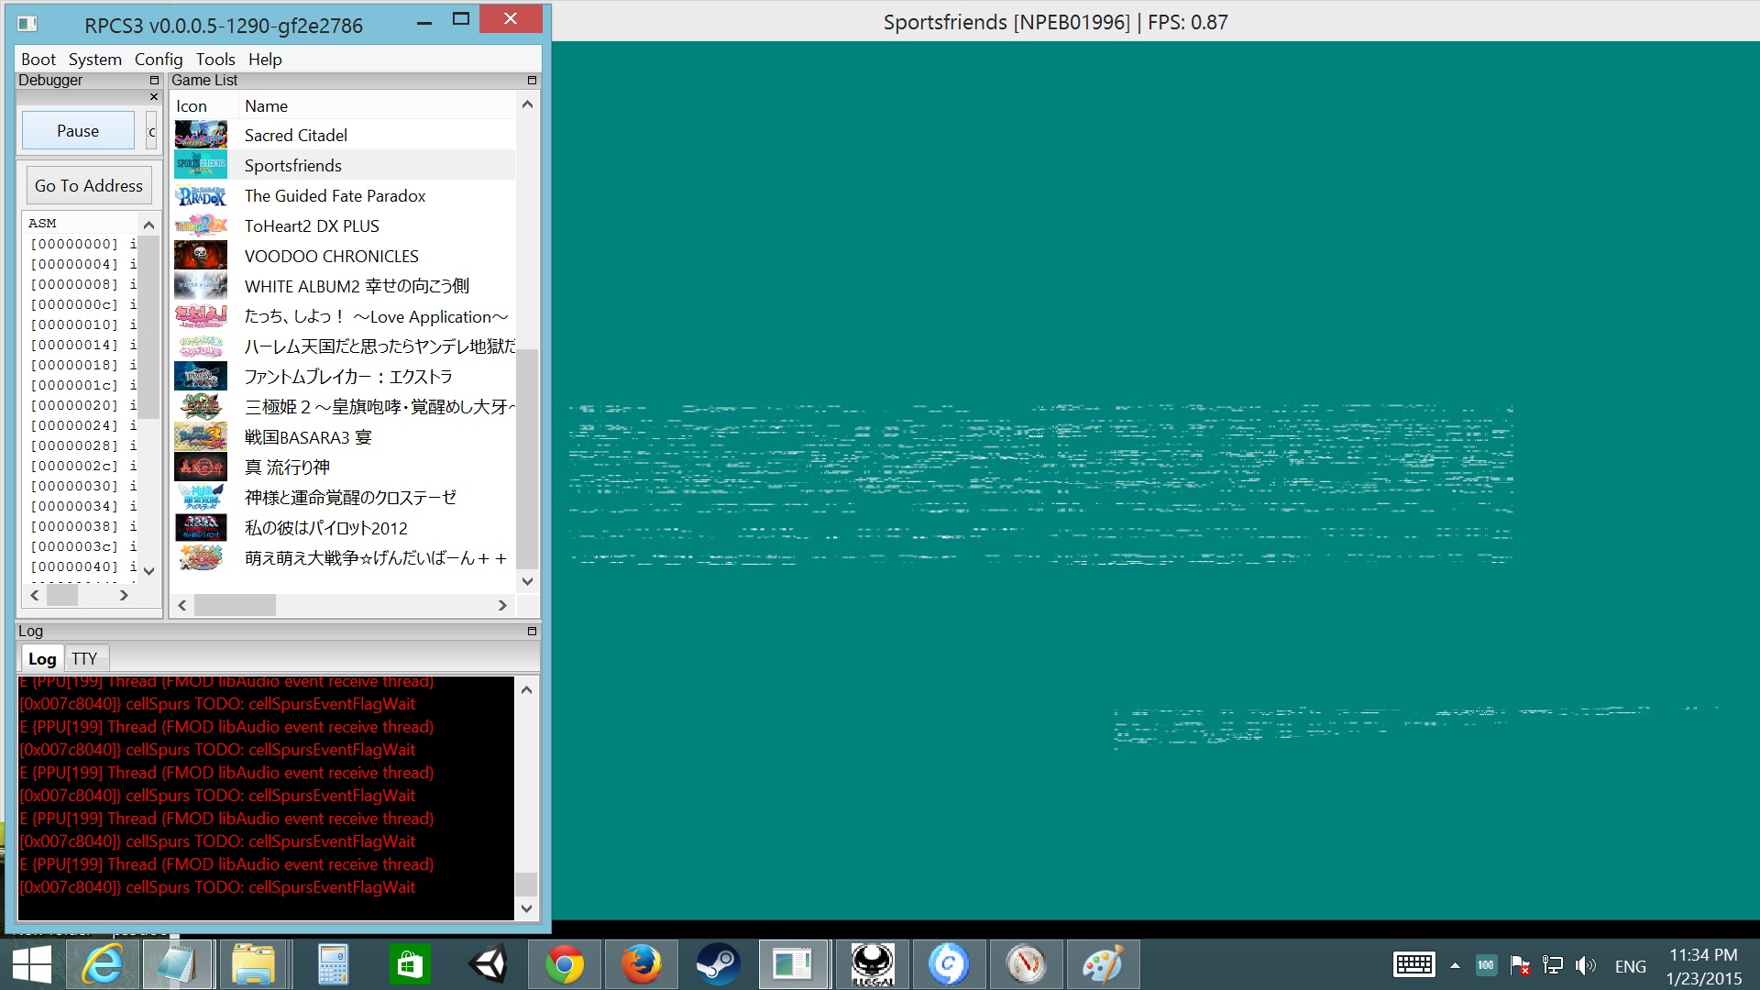The width and height of the screenshot is (1760, 990).
Task: Click the Sacred Citadel game icon
Action: click(201, 135)
